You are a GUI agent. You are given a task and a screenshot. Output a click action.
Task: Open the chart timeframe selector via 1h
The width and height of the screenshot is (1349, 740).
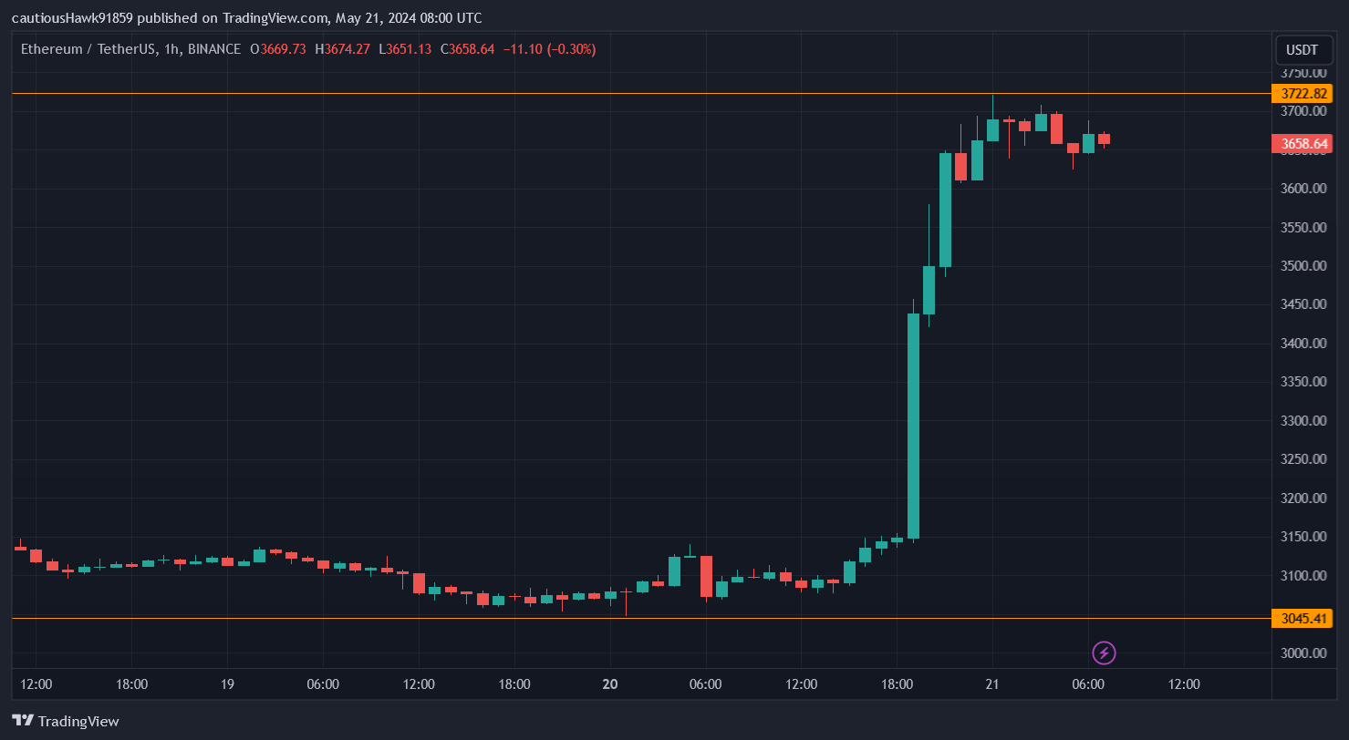[170, 48]
